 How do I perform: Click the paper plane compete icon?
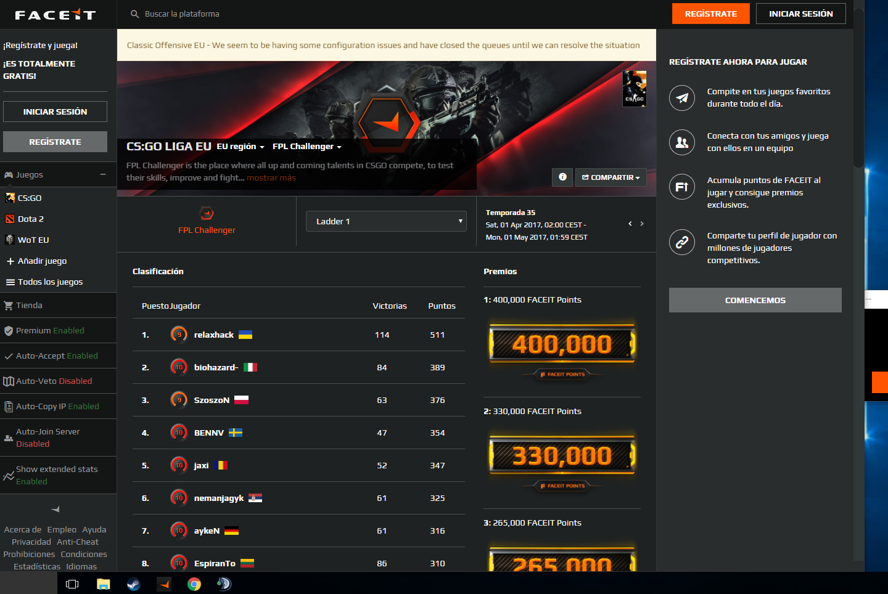coord(682,98)
